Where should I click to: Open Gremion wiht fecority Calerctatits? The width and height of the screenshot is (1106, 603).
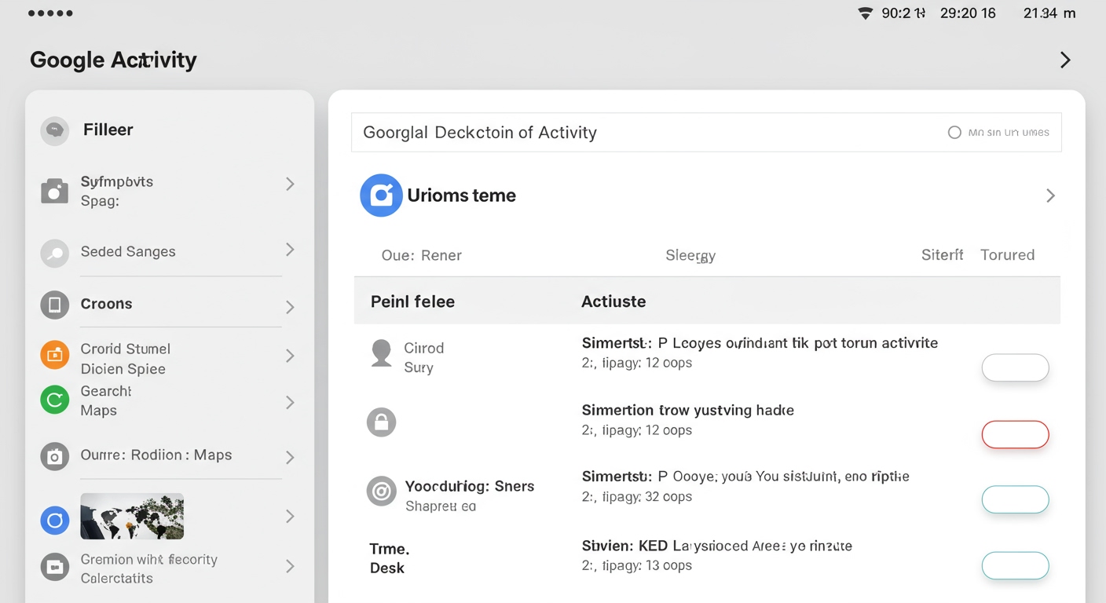click(148, 568)
